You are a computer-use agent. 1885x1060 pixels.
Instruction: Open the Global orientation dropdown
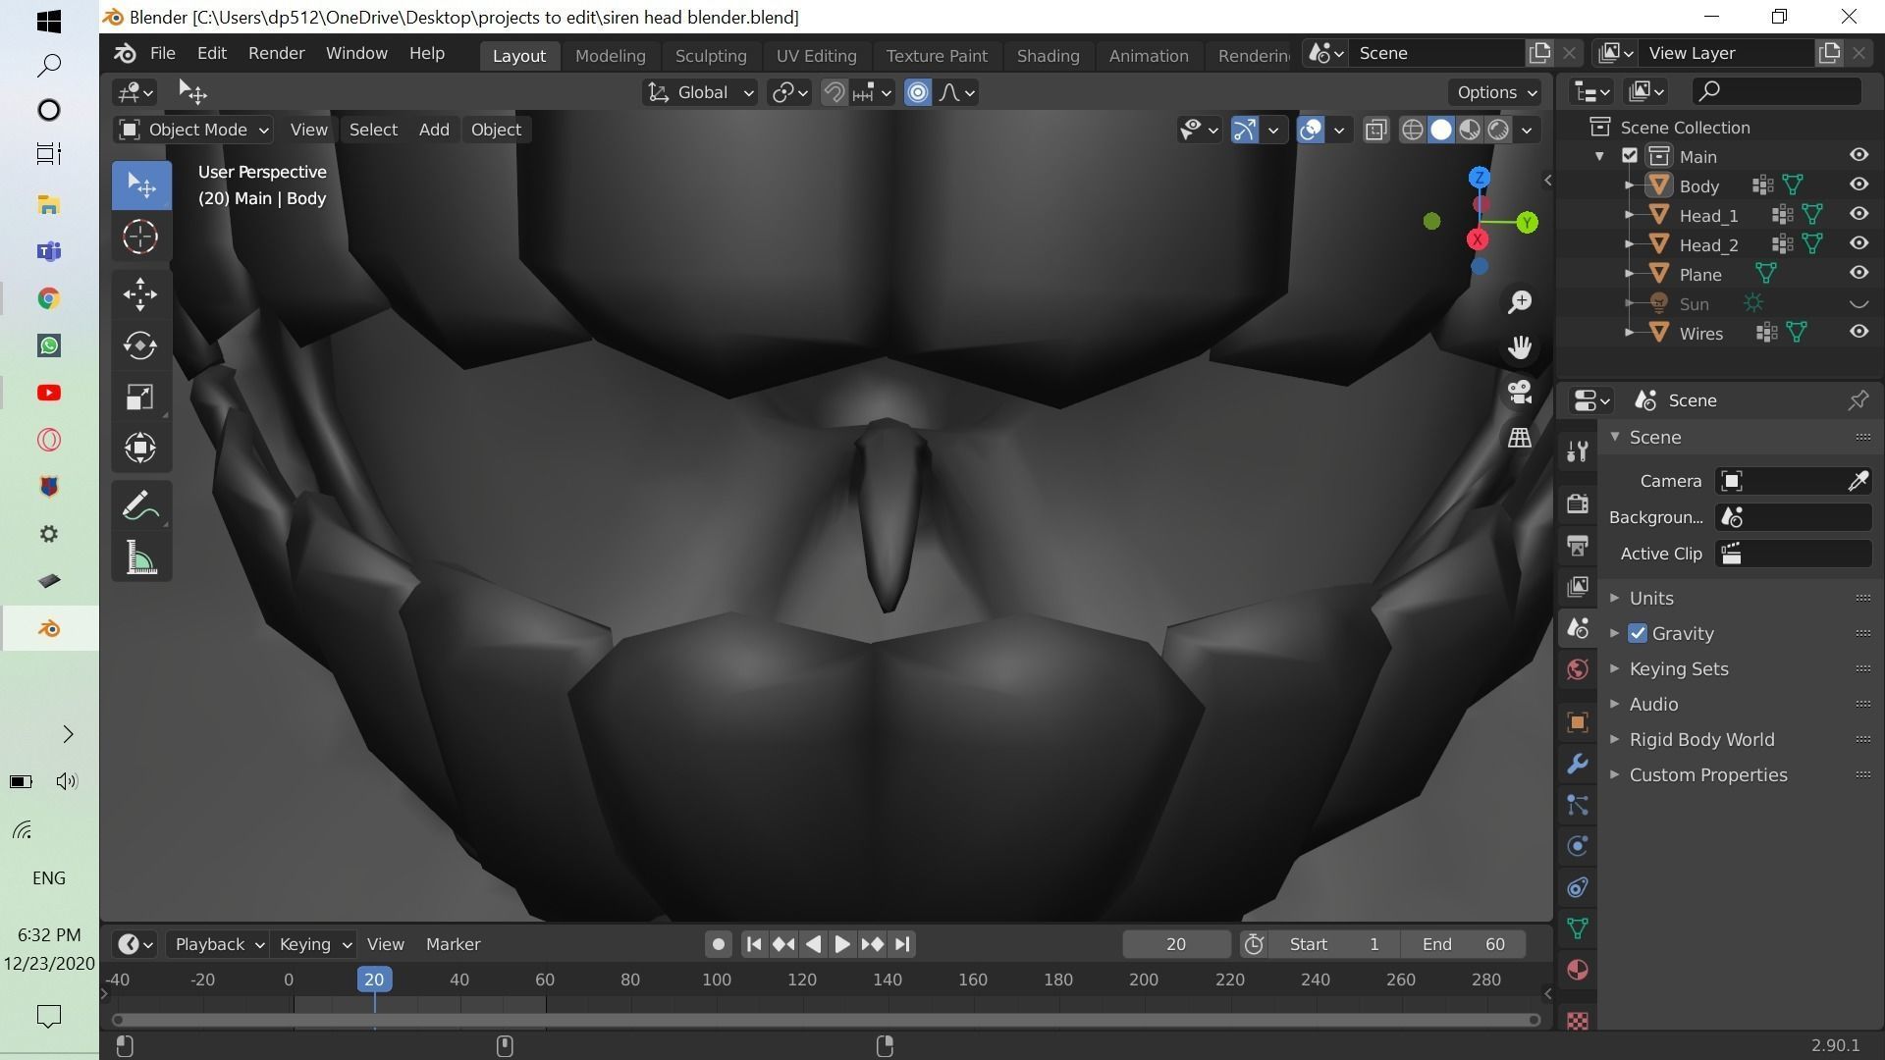700,92
